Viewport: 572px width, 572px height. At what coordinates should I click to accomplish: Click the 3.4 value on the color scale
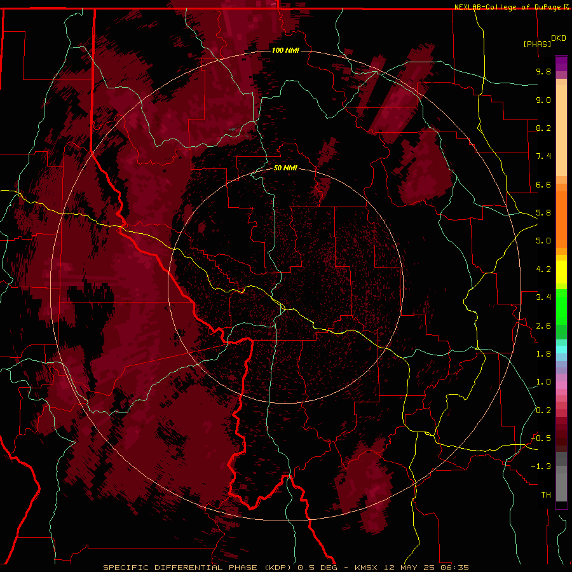[x=543, y=297]
